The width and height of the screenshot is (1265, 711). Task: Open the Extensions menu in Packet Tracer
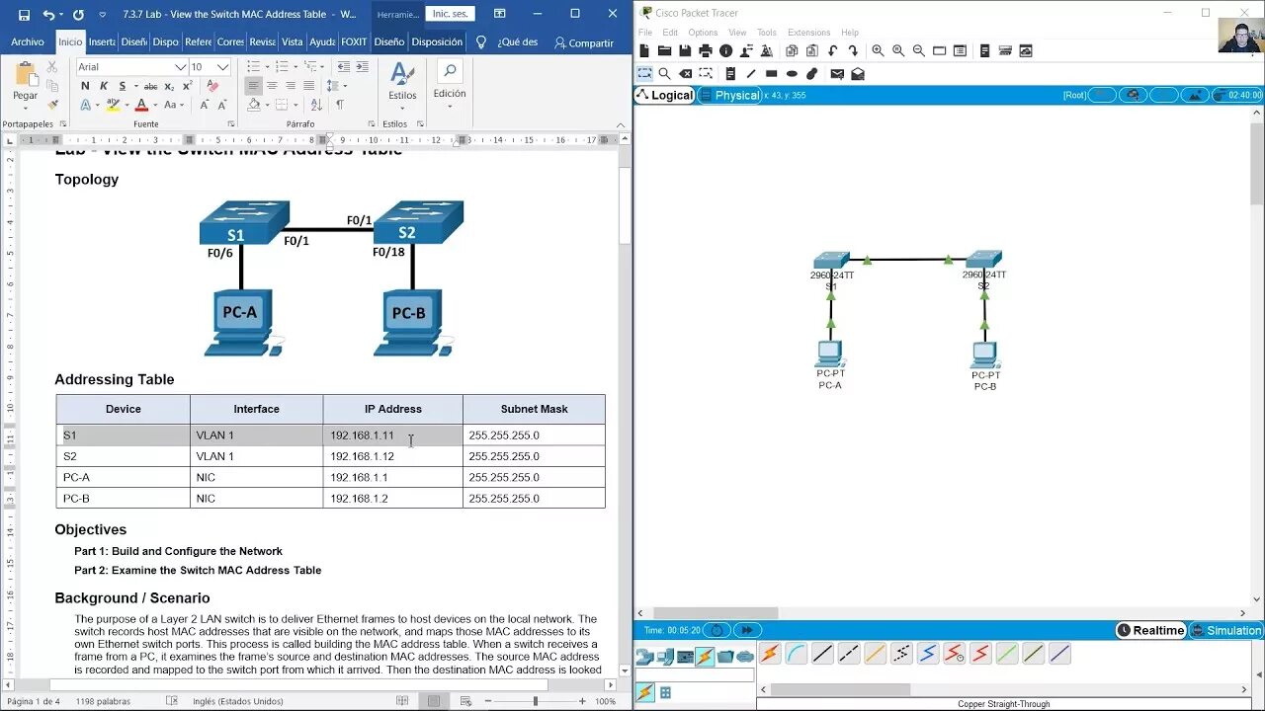tap(809, 33)
